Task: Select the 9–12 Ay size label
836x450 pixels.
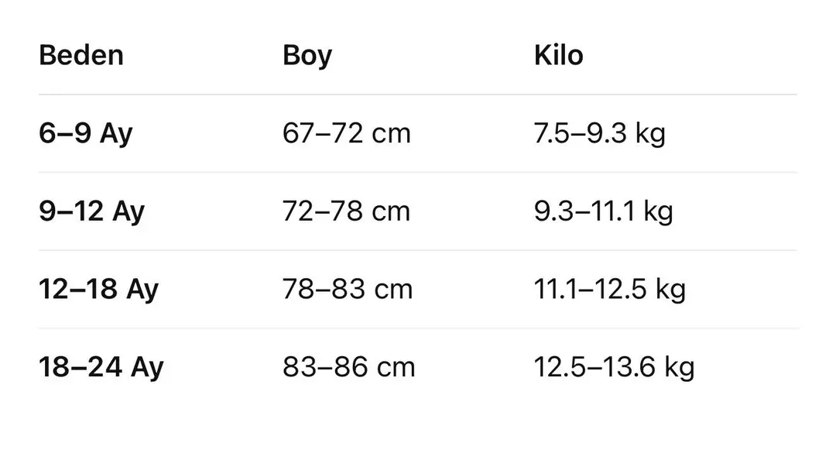Action: tap(92, 211)
